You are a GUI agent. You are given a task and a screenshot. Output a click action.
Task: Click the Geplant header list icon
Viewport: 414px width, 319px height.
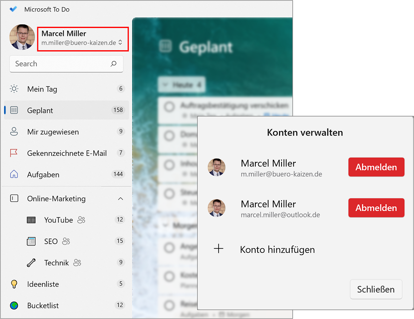point(166,46)
